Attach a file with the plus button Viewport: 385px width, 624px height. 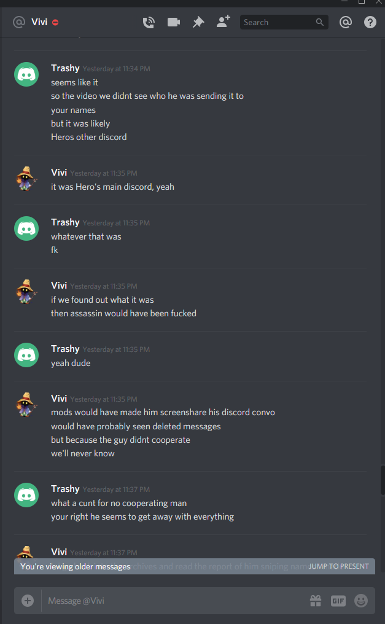[28, 601]
